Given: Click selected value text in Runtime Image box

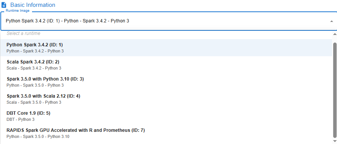Looking at the screenshot, I should click(x=67, y=21).
